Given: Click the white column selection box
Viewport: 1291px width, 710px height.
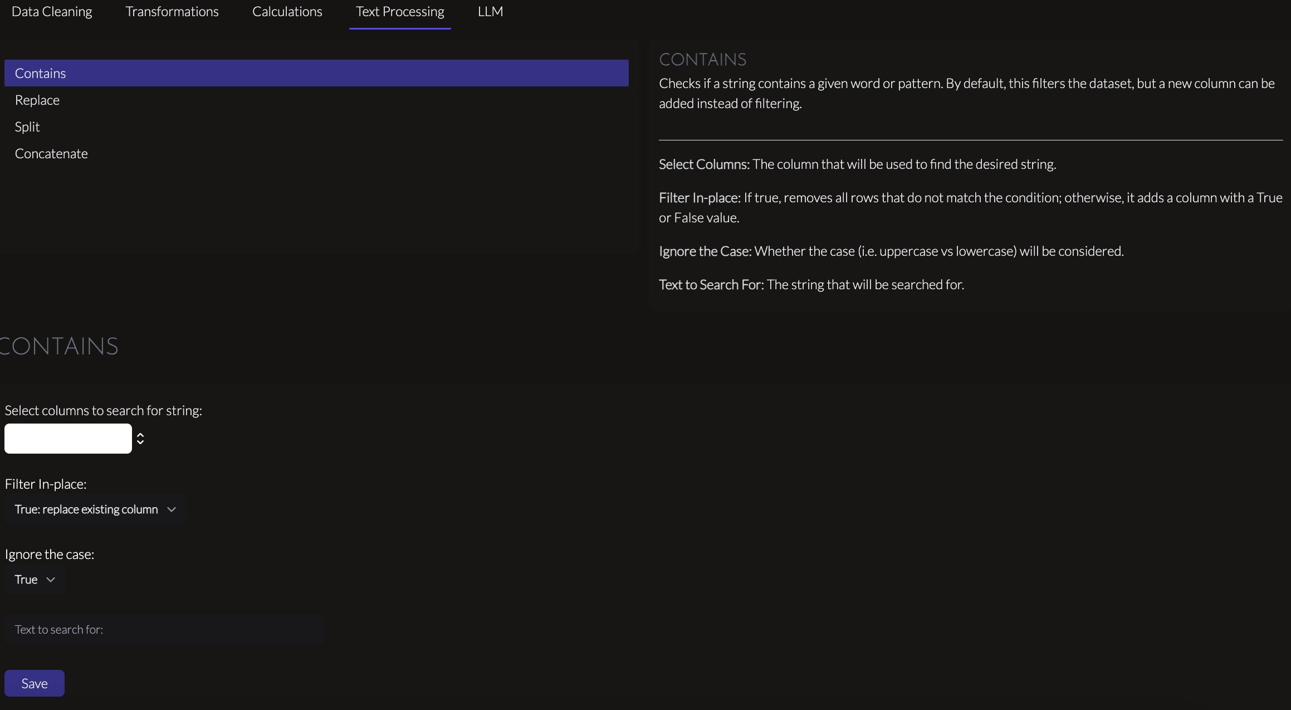Looking at the screenshot, I should (x=68, y=439).
